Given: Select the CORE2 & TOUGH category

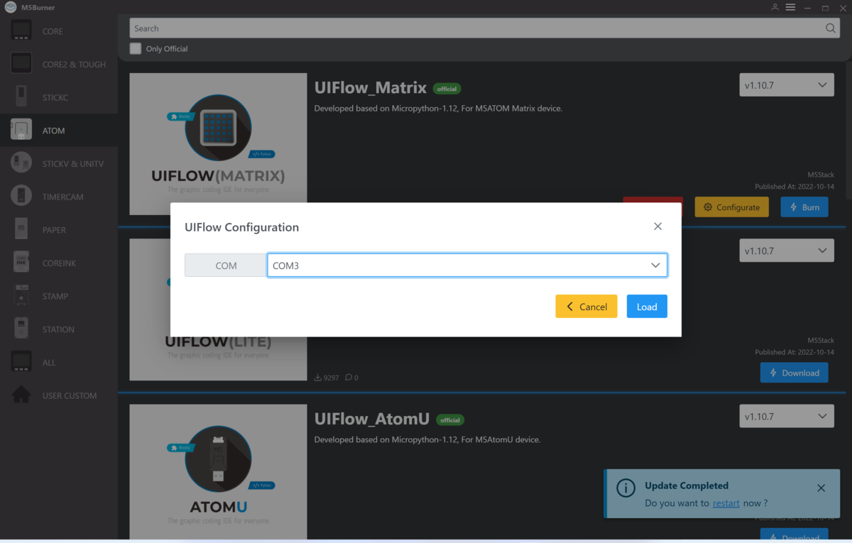Looking at the screenshot, I should [x=59, y=64].
